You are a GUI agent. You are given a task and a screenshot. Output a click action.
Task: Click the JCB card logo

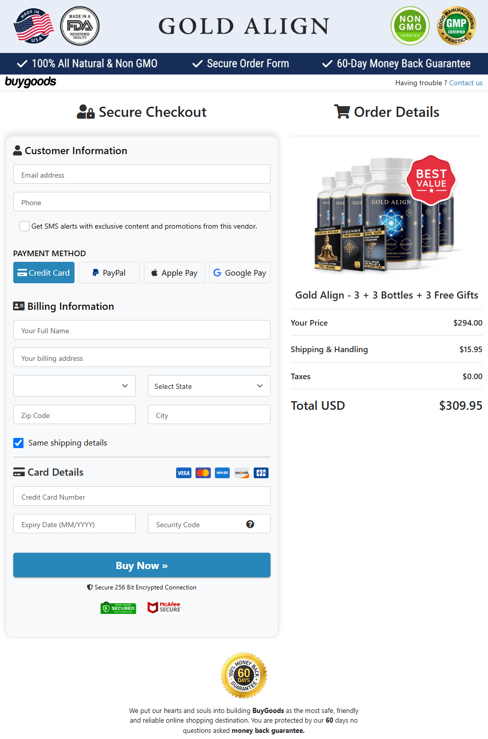point(261,473)
